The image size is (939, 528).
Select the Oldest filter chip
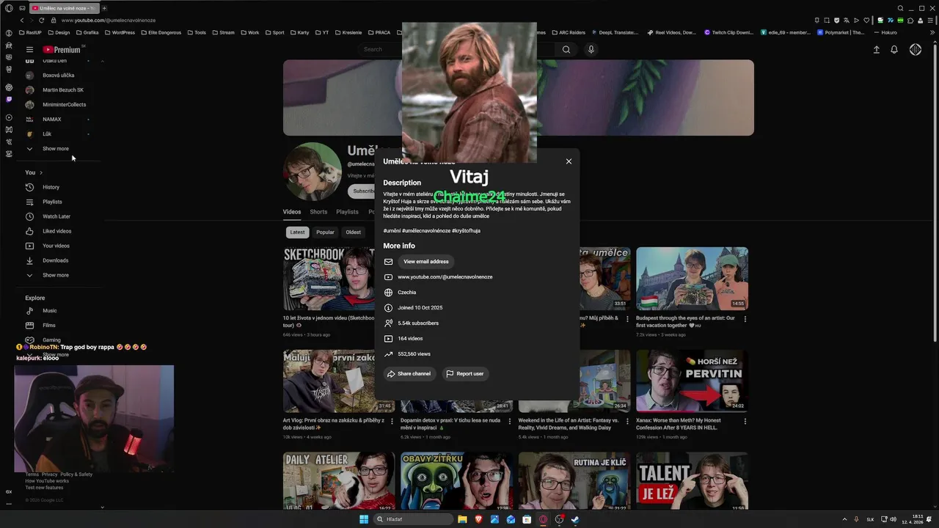coord(354,232)
